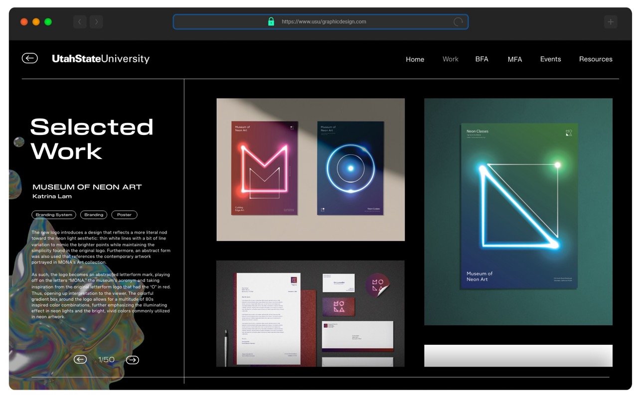
Task: Go to previous project with left arrow
Action: pos(80,360)
